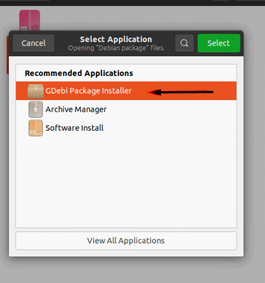Cancel the Select Application dialog
The height and width of the screenshot is (283, 265).
click(x=33, y=43)
